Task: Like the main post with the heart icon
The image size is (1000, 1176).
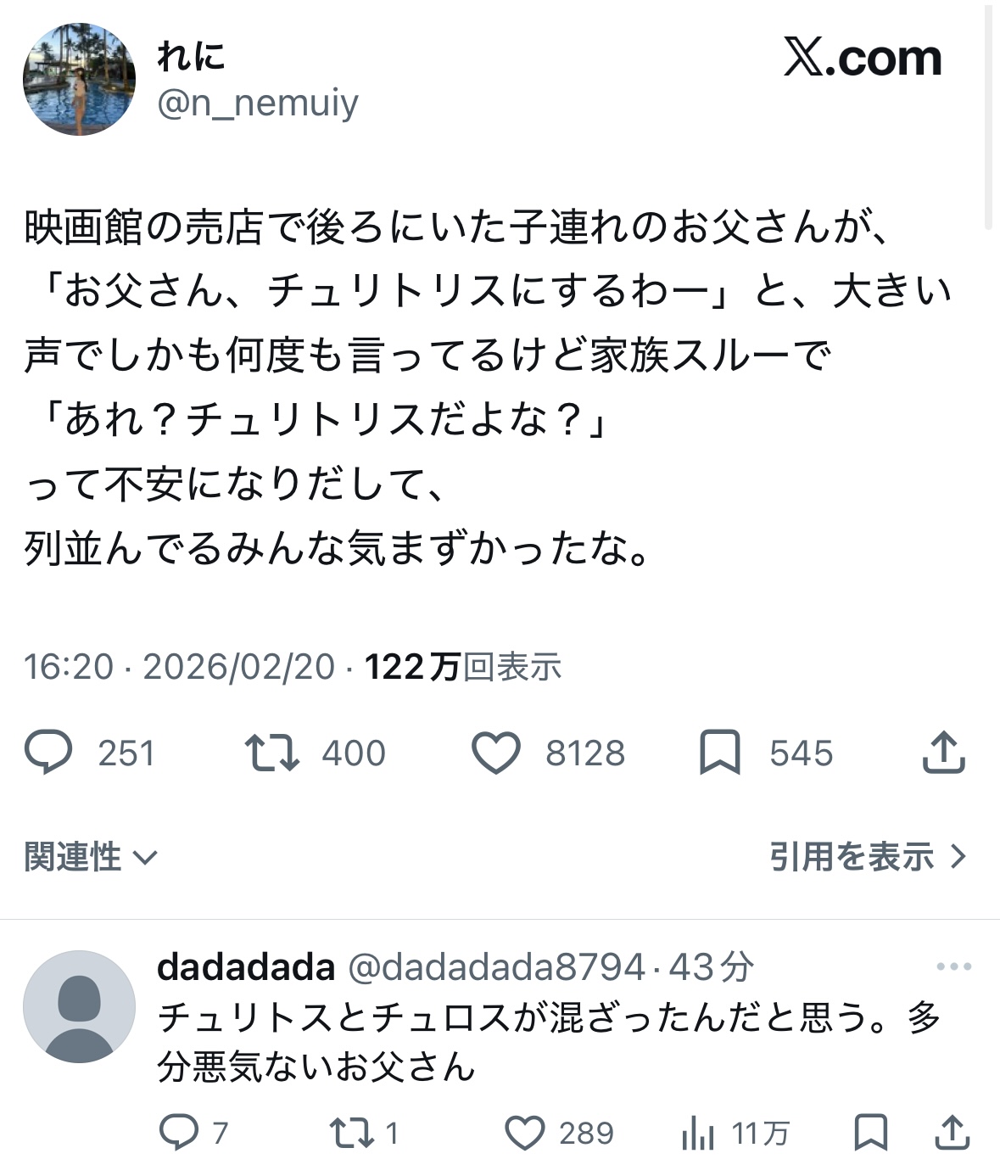Action: pos(495,753)
